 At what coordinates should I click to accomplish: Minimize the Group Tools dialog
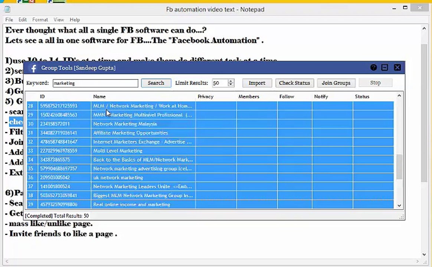(384, 67)
